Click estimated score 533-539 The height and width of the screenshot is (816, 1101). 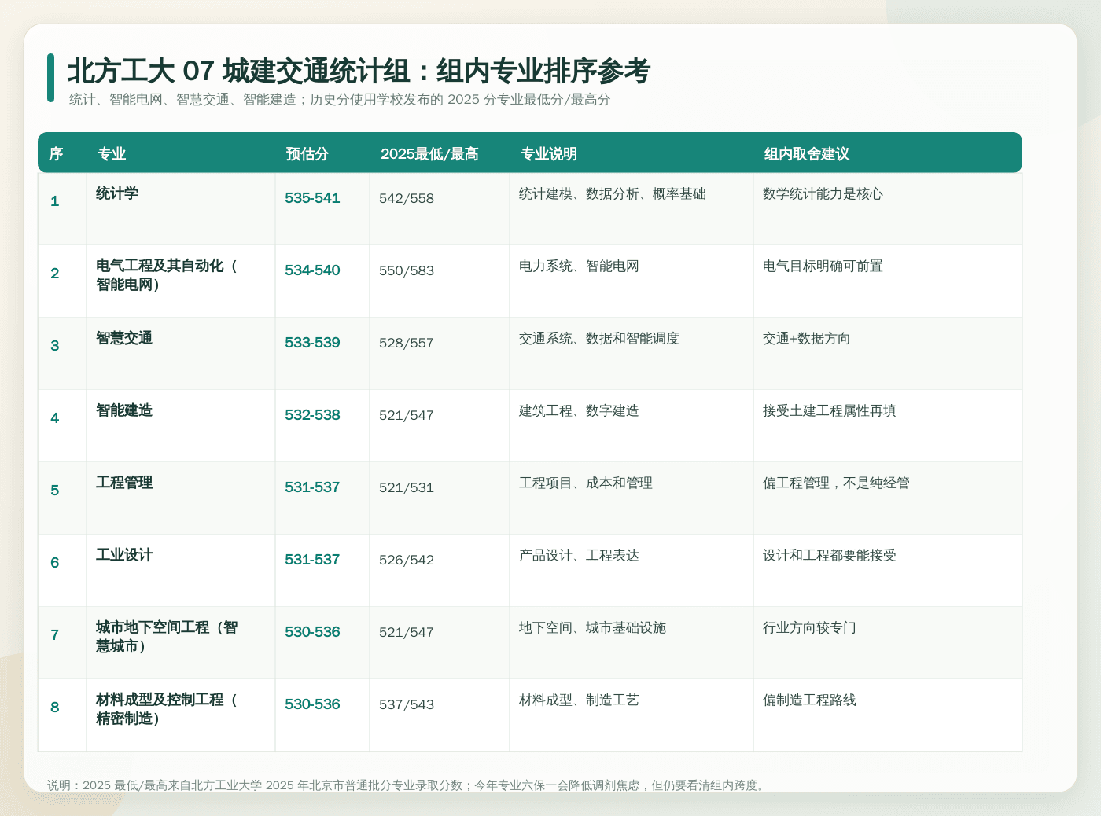[x=312, y=343]
